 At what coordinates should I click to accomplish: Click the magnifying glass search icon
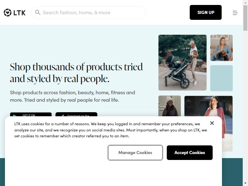pos(38,12)
